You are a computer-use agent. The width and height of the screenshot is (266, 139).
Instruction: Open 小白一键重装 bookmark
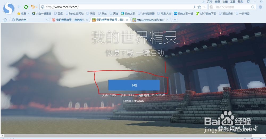[41, 14]
